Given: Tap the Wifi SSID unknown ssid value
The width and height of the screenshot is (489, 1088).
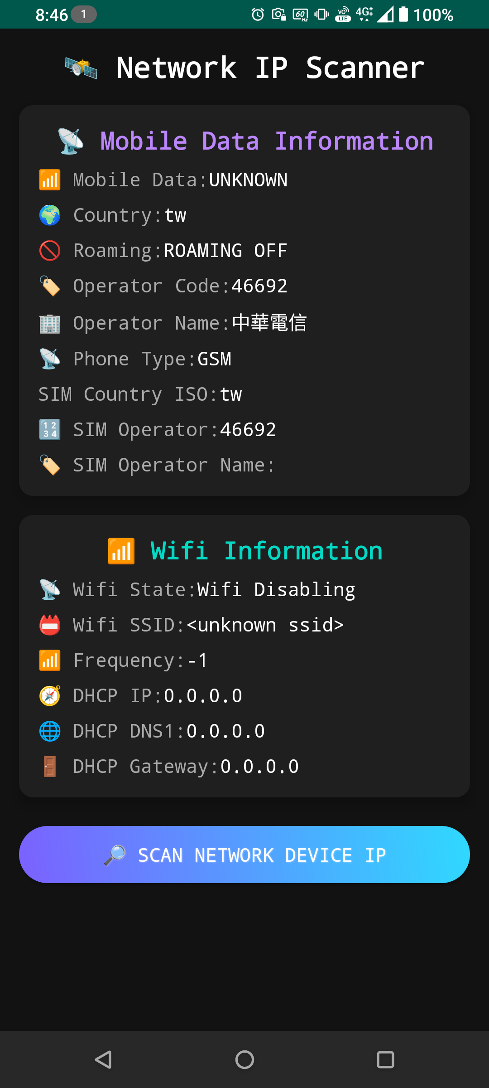Looking at the screenshot, I should point(265,625).
